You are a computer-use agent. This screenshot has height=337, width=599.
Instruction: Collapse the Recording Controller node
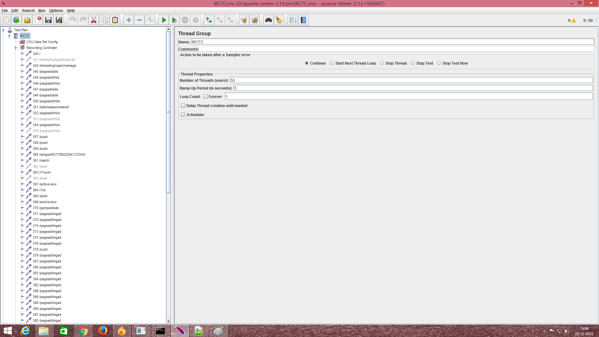[x=16, y=47]
